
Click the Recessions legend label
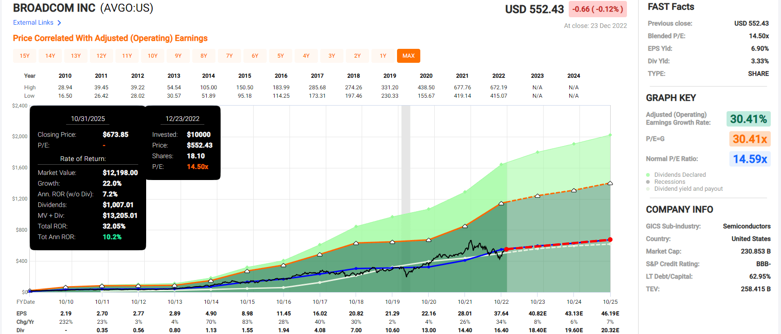tap(670, 182)
